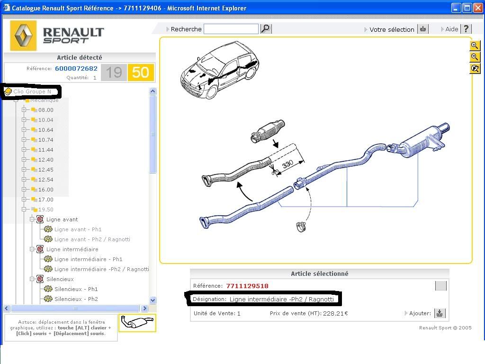This screenshot has width=485, height=364.
Task: Click the Recherche search field
Action: 231,29
